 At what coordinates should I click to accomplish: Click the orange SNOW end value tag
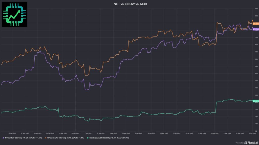[256, 24]
